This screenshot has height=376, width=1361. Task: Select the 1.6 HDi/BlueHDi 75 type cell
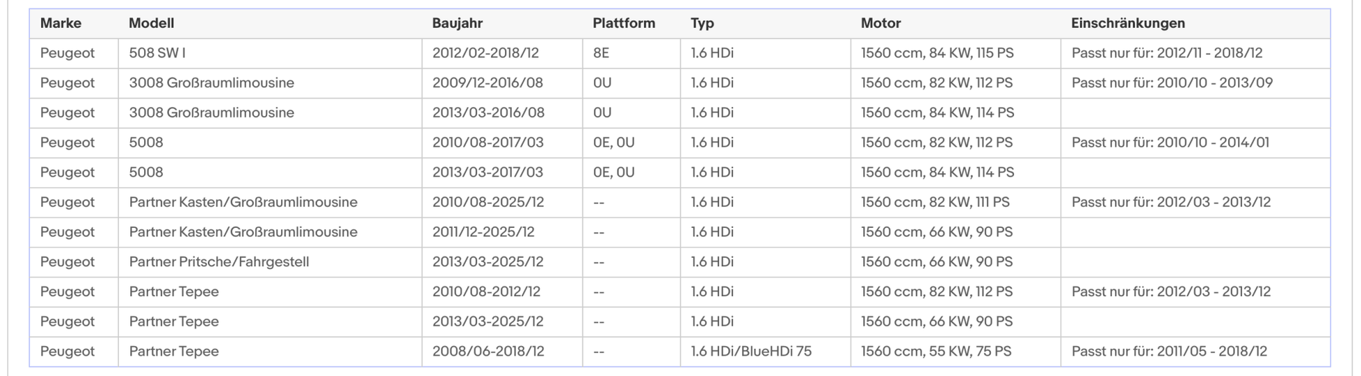click(751, 352)
